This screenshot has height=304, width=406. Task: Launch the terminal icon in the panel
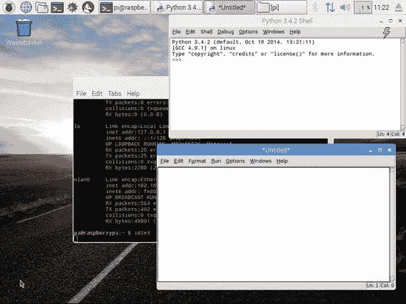click(57, 7)
